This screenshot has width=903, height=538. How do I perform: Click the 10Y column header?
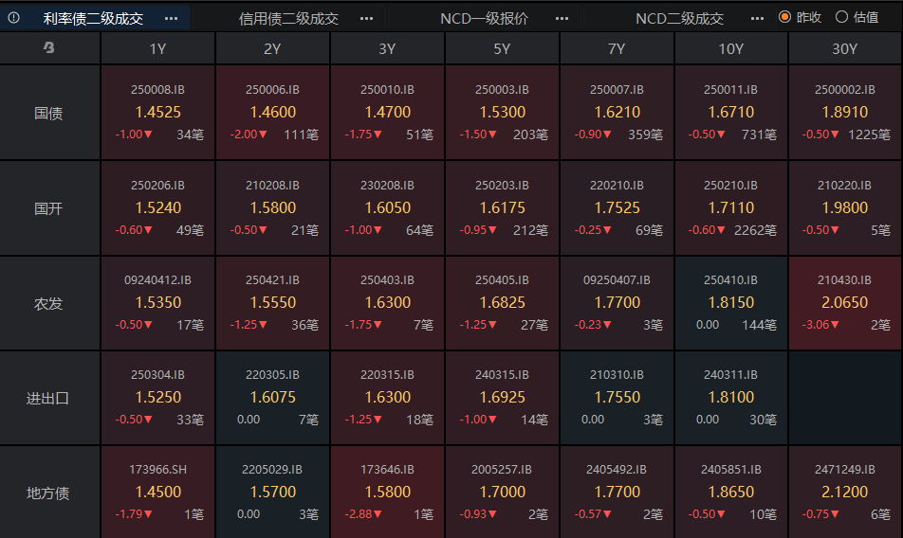pos(730,48)
